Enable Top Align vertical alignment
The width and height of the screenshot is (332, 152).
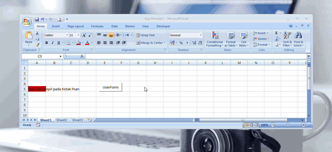99,35
